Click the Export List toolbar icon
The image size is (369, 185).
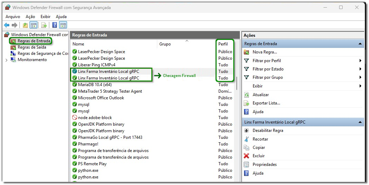click(44, 25)
